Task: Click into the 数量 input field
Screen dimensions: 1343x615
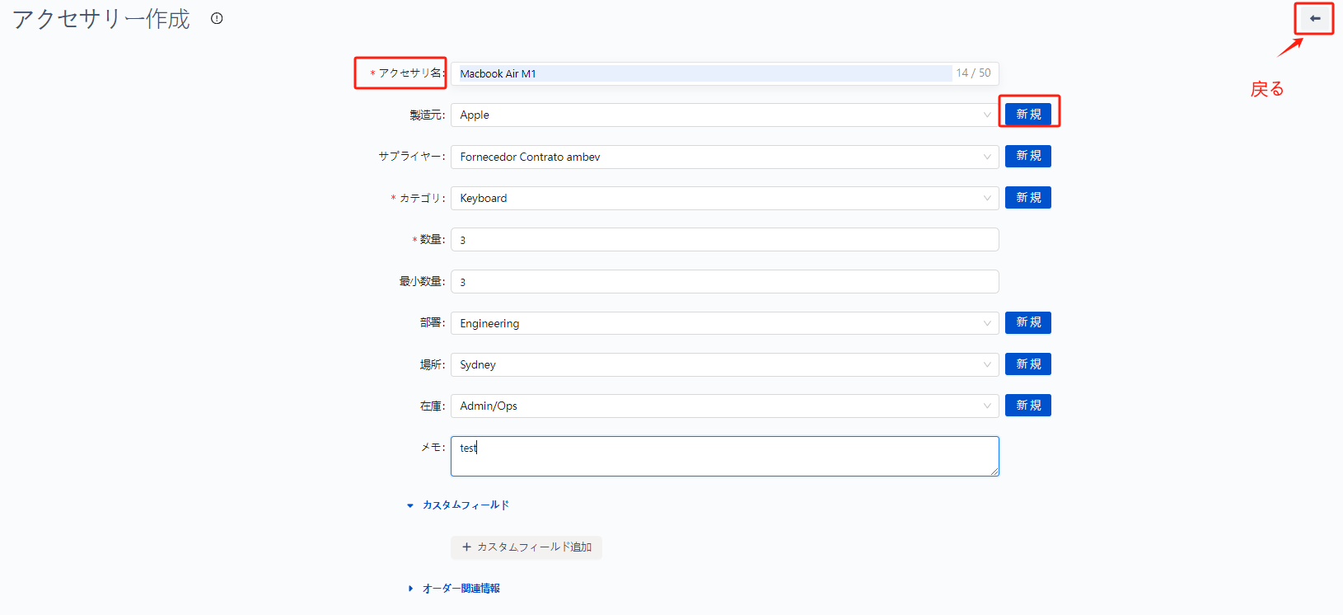Action: tap(723, 240)
